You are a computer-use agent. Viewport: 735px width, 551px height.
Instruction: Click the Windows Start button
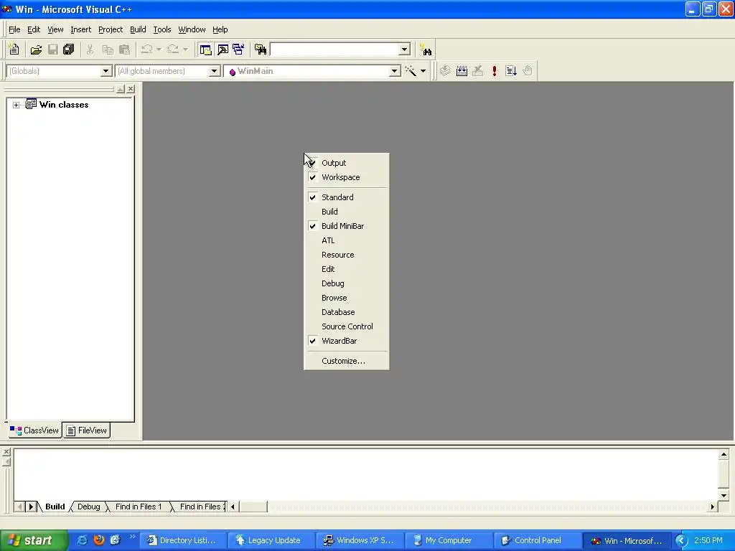pos(34,540)
